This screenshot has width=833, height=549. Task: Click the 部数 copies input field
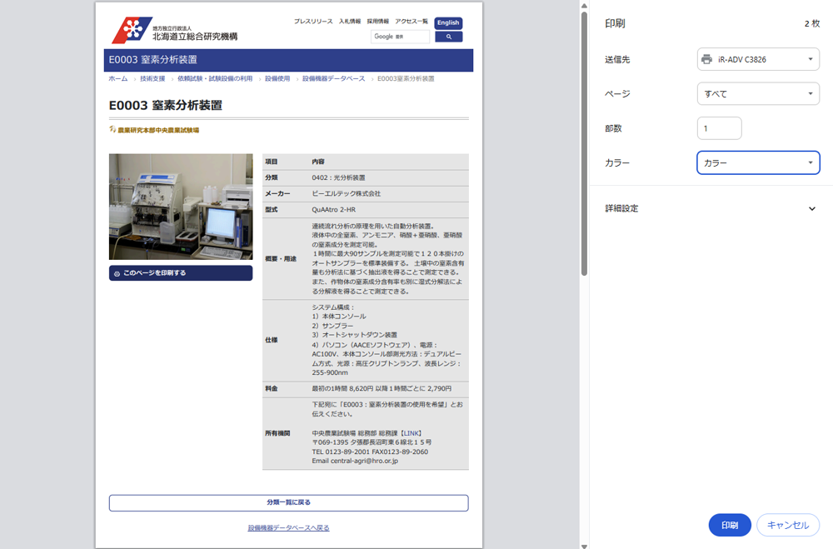pos(719,128)
